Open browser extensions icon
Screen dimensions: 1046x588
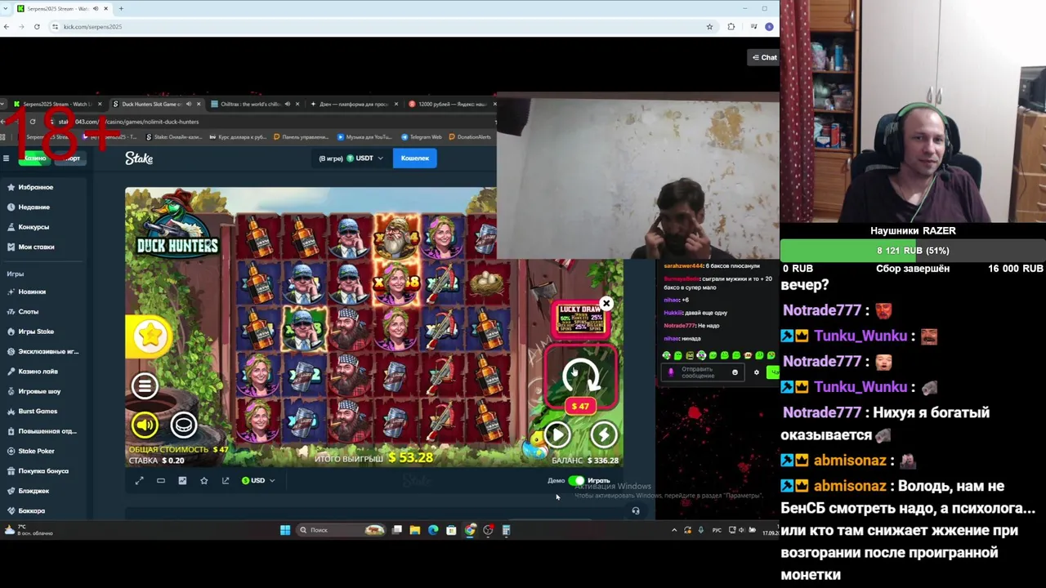(731, 27)
